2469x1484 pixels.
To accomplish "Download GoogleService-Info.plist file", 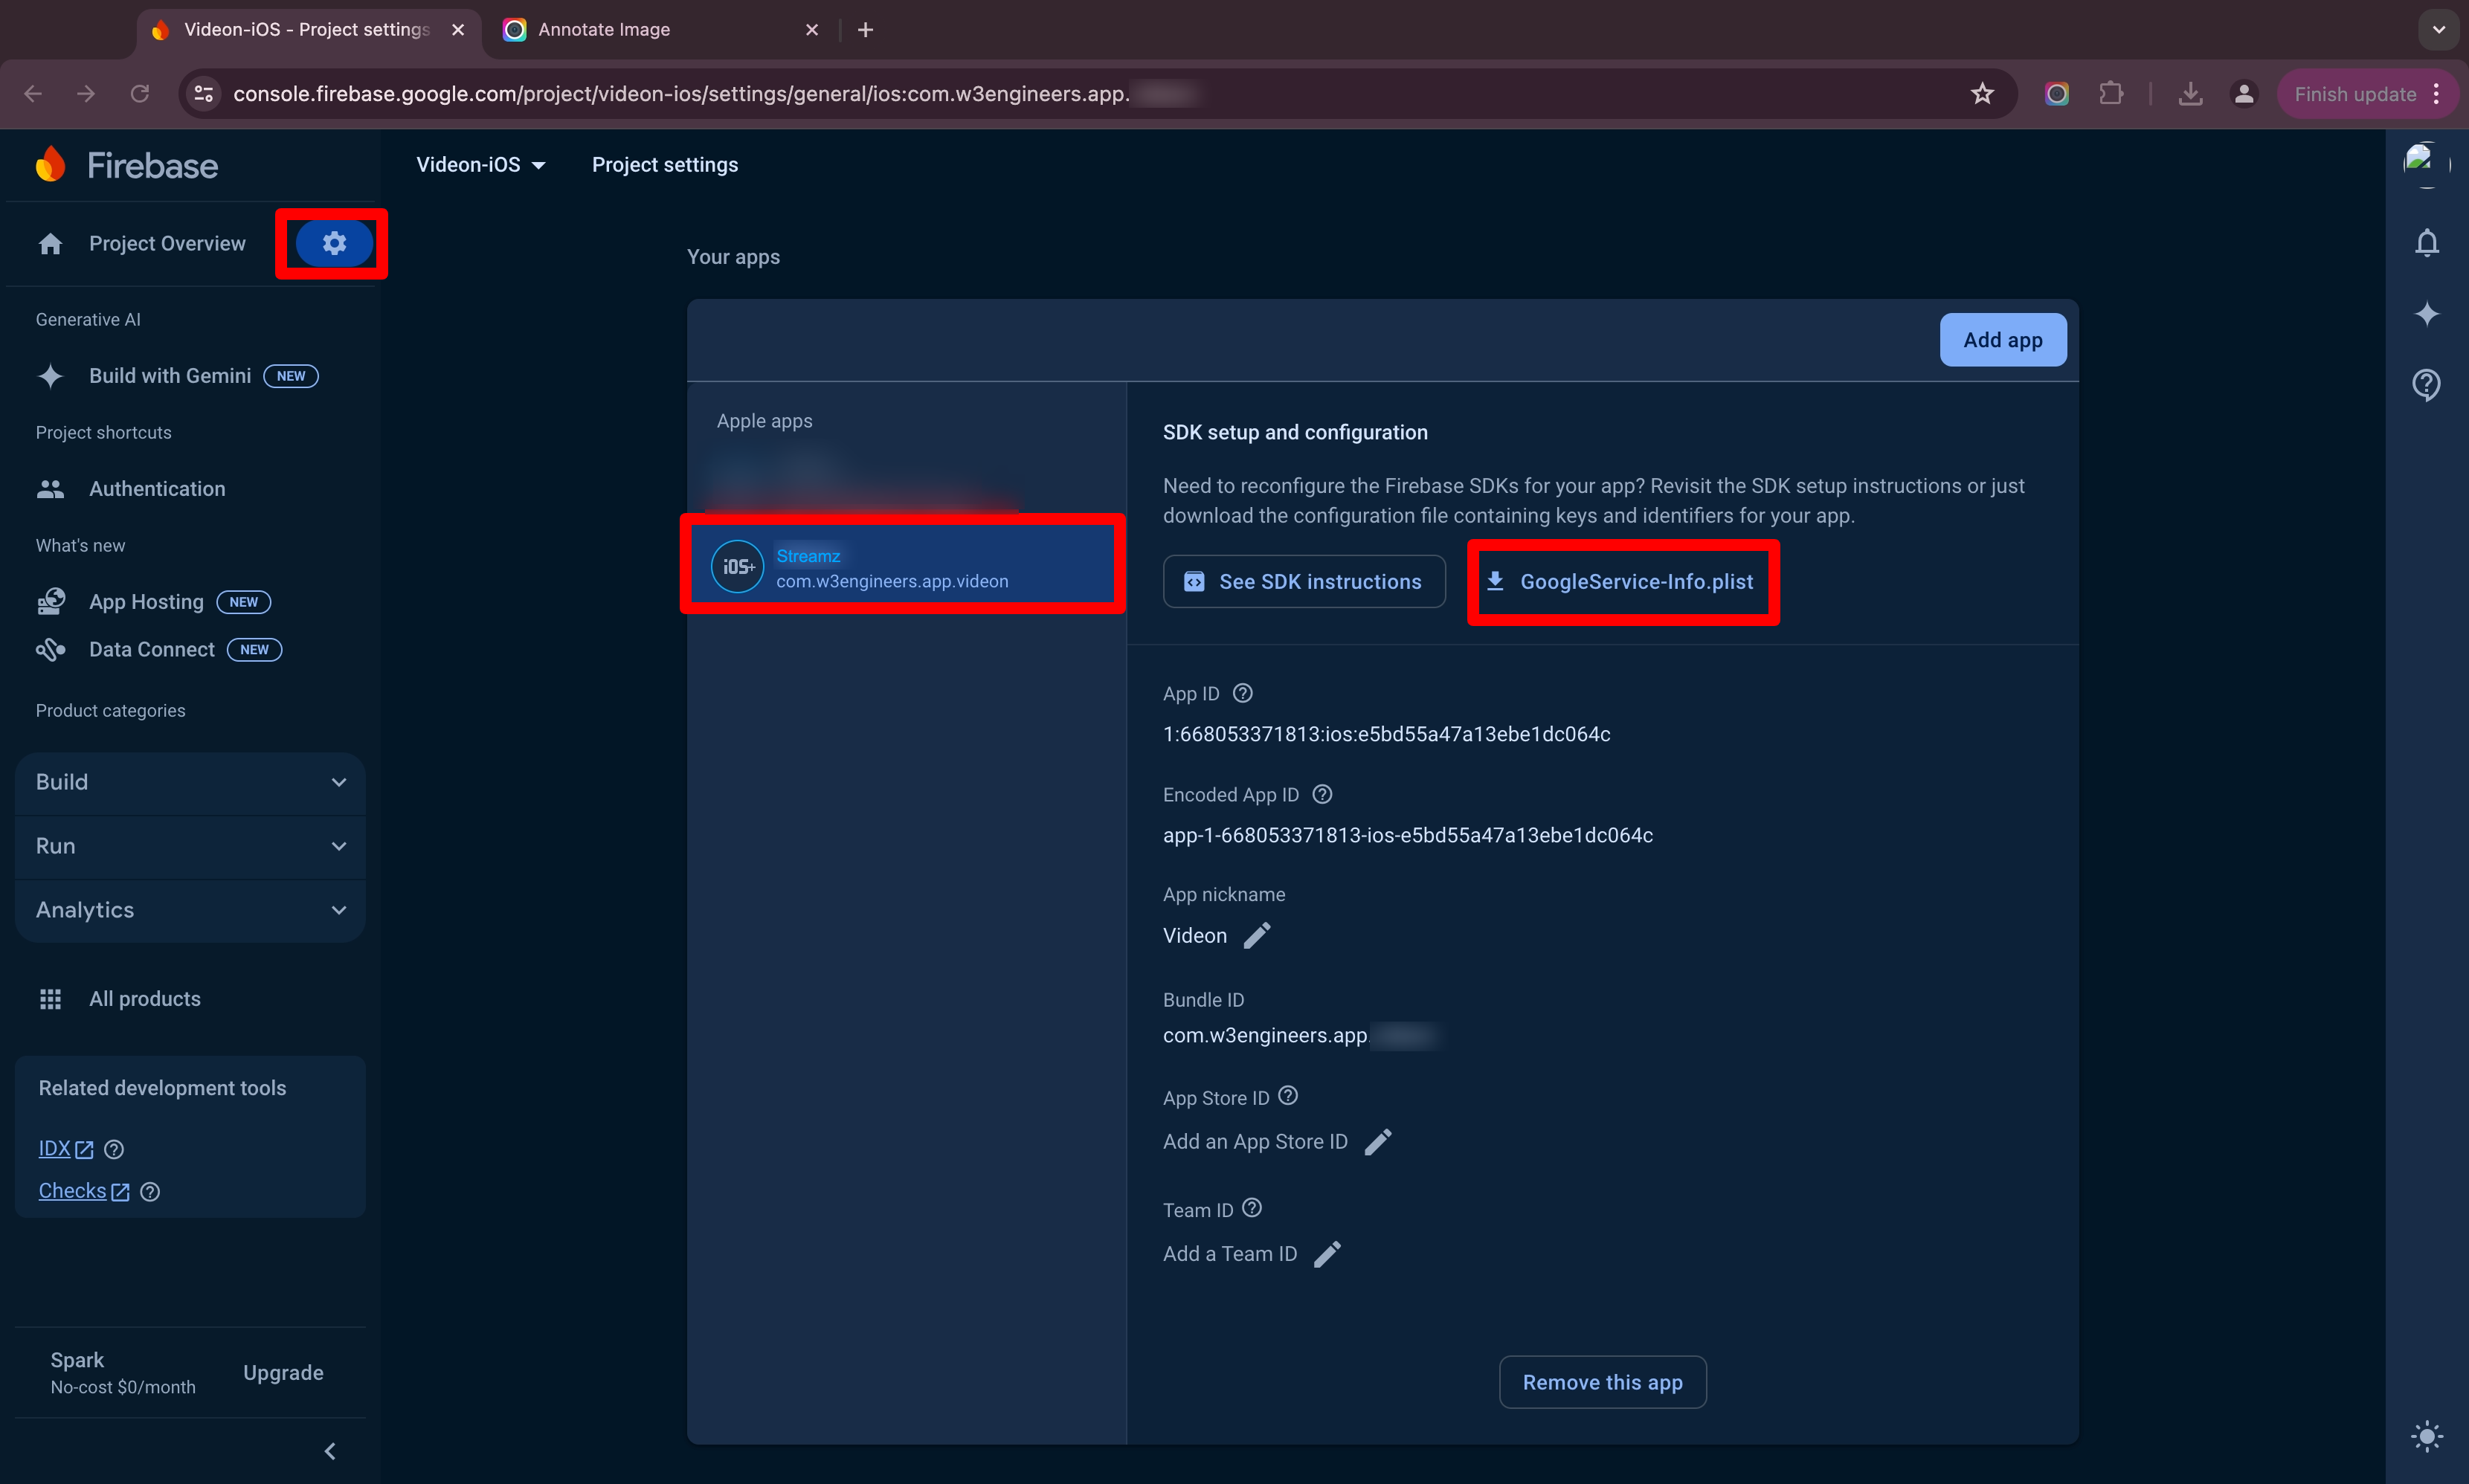I will point(1621,582).
